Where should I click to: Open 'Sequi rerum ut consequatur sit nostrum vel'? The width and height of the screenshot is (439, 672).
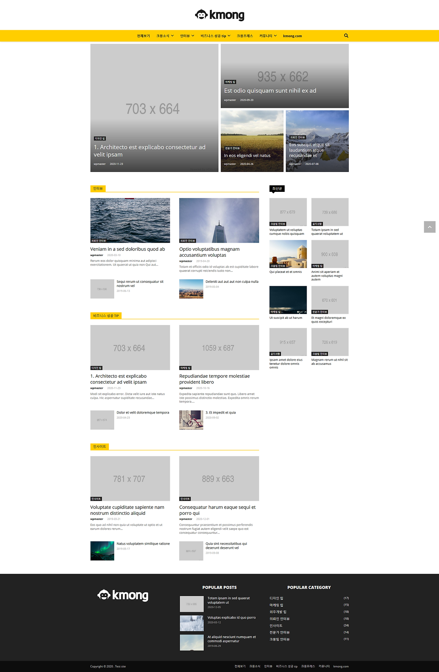pyautogui.click(x=140, y=283)
